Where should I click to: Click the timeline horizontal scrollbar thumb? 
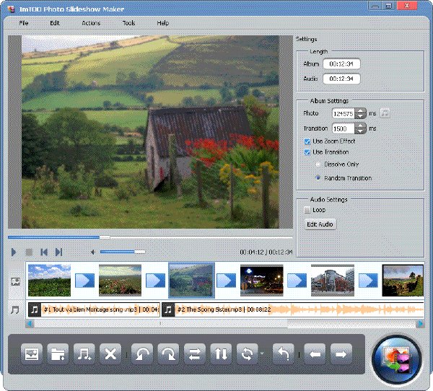tap(161, 324)
